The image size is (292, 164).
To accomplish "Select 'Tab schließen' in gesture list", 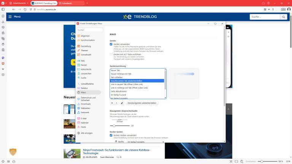I will (137, 77).
